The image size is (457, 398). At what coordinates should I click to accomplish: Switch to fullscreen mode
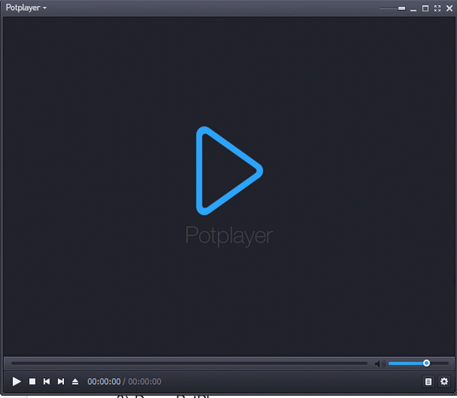click(x=437, y=8)
